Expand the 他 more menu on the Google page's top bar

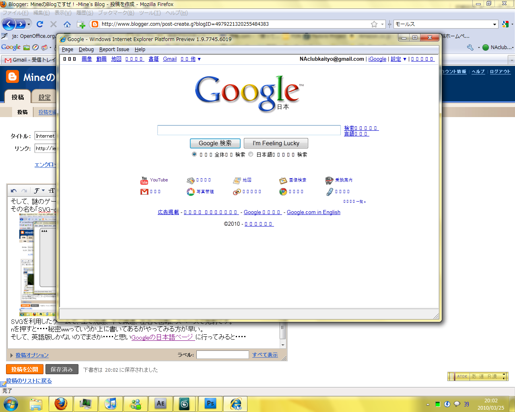click(190, 59)
